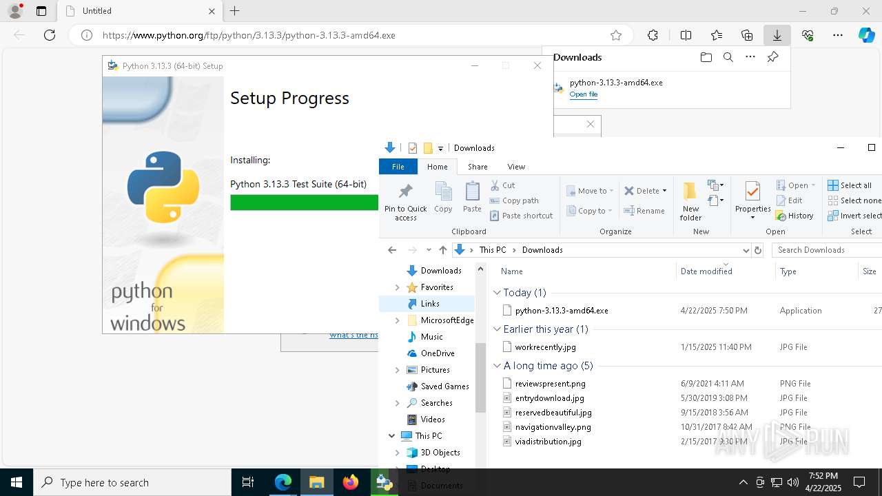Open Move to dropdown
Screen dimensions: 882x496
(590, 191)
